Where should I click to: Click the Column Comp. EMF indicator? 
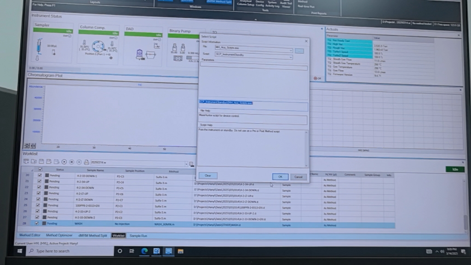coord(114,38)
